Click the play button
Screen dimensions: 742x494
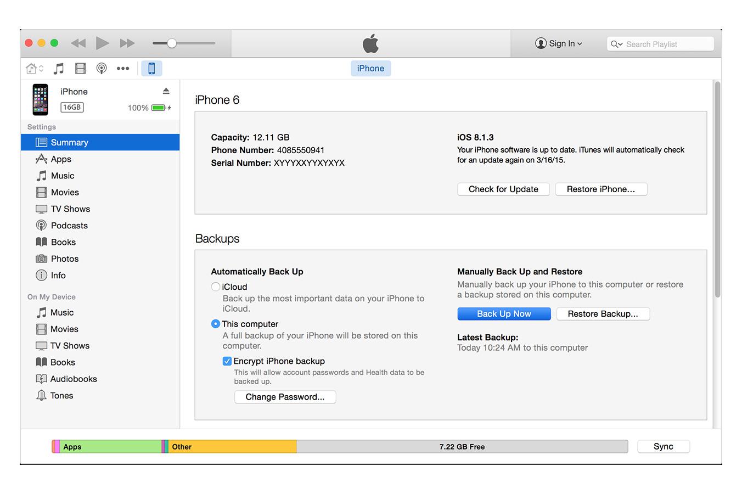(102, 43)
